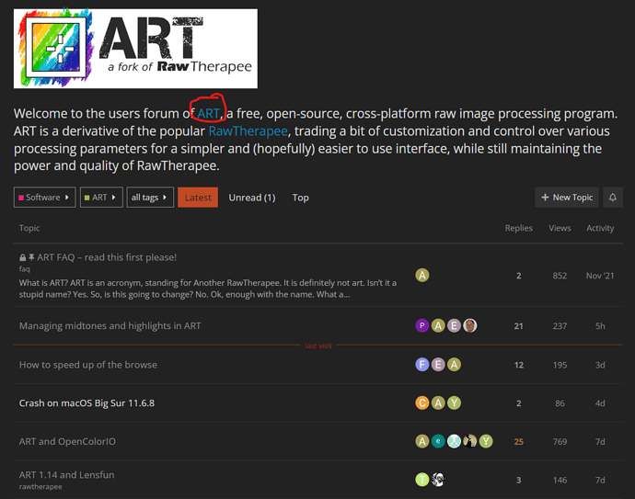635x499 pixels.
Task: Click the green T avatar in Lensfun topic
Action: [422, 480]
